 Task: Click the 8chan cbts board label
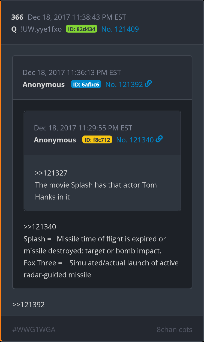[x=174, y=330]
